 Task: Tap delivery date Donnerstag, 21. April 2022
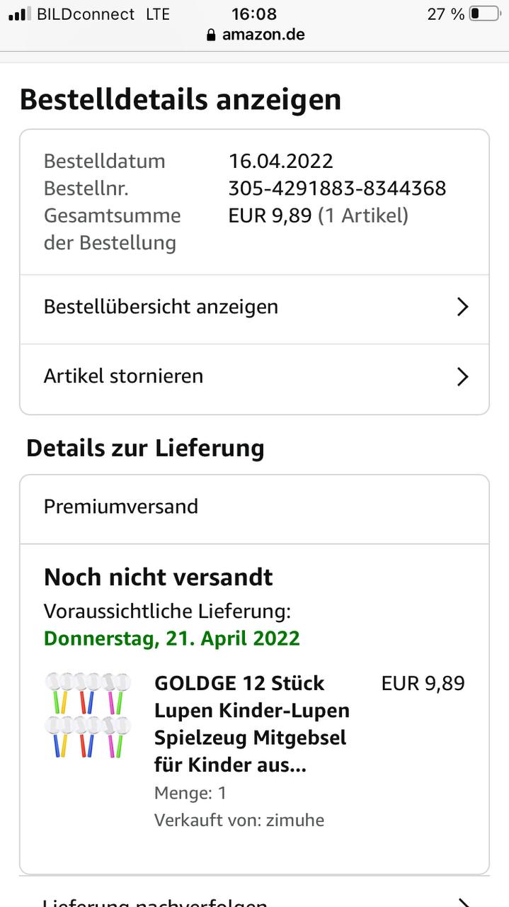(x=172, y=638)
